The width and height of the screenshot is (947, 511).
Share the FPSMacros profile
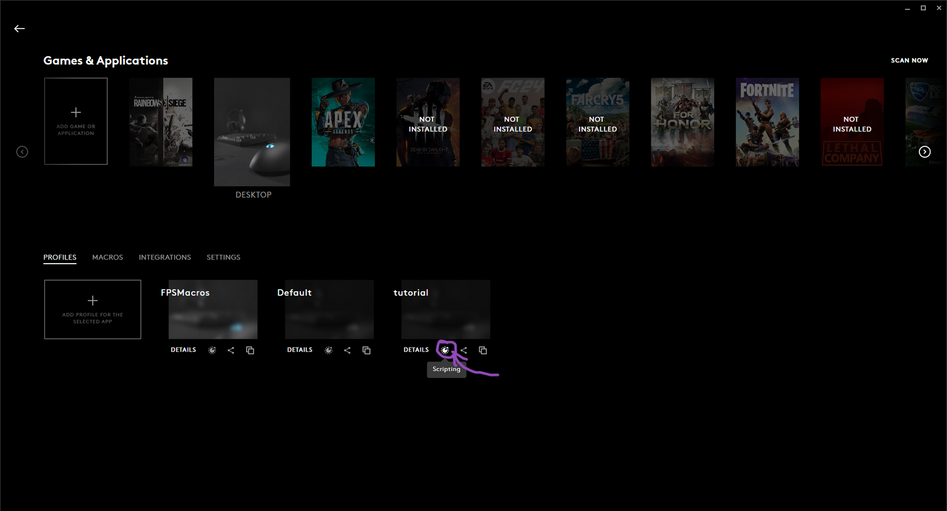231,350
